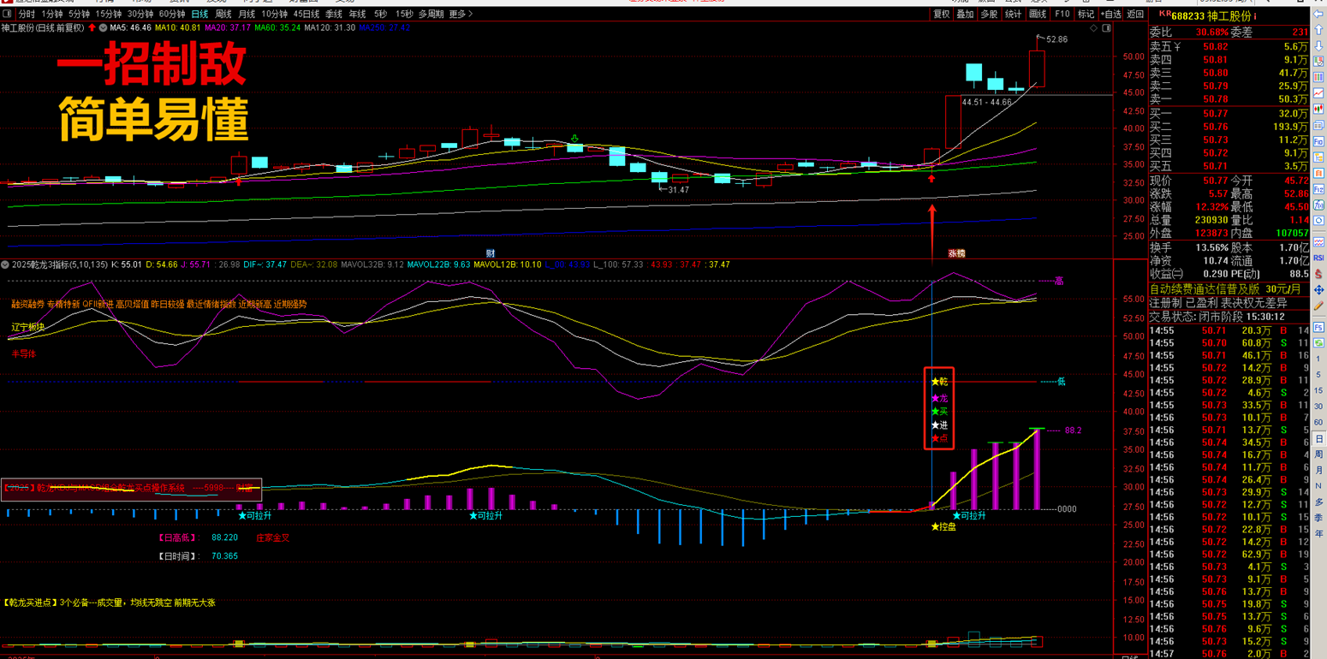Click the 统计 statistics button
1327x659 pixels.
click(x=1013, y=14)
